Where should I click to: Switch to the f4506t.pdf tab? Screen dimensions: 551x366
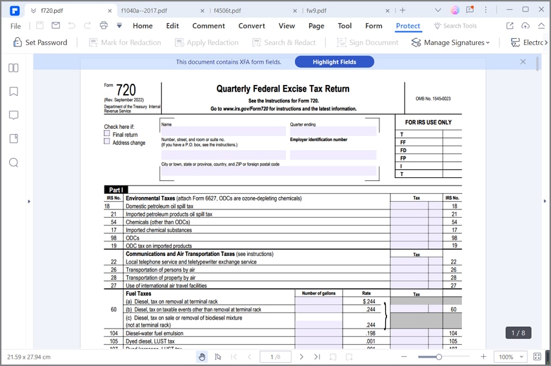(x=227, y=10)
